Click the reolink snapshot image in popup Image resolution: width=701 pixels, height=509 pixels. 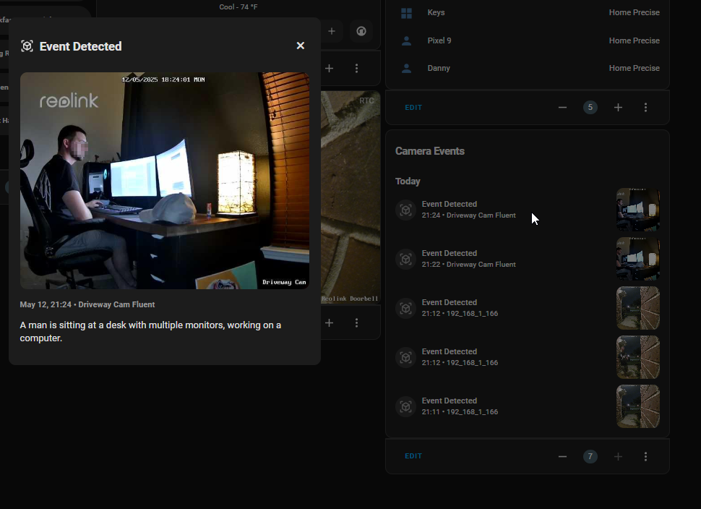click(165, 181)
